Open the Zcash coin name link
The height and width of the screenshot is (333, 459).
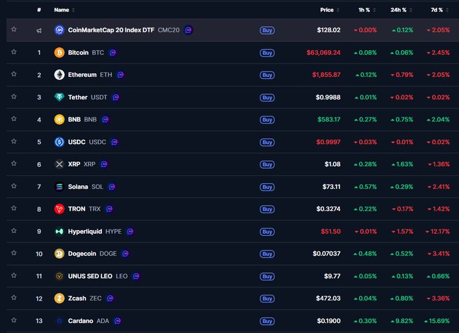point(77,299)
